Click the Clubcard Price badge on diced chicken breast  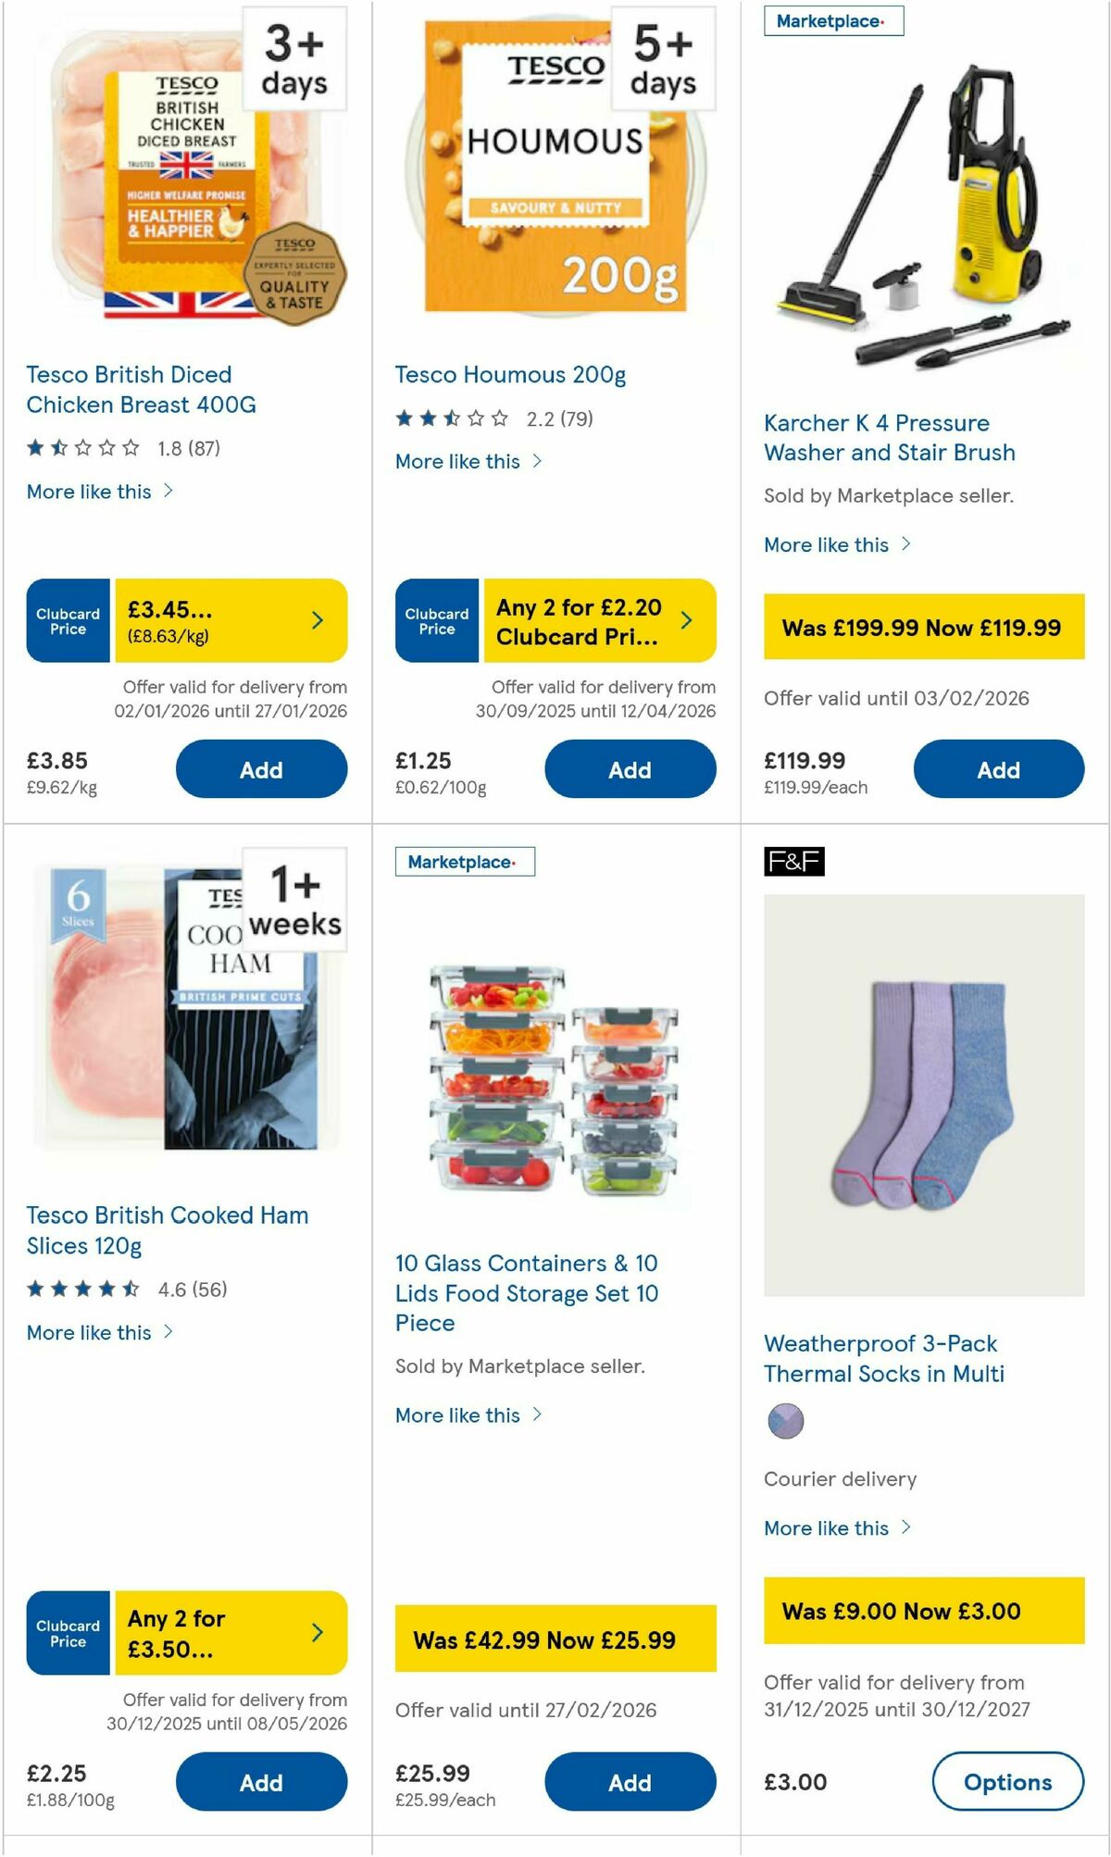coord(67,620)
